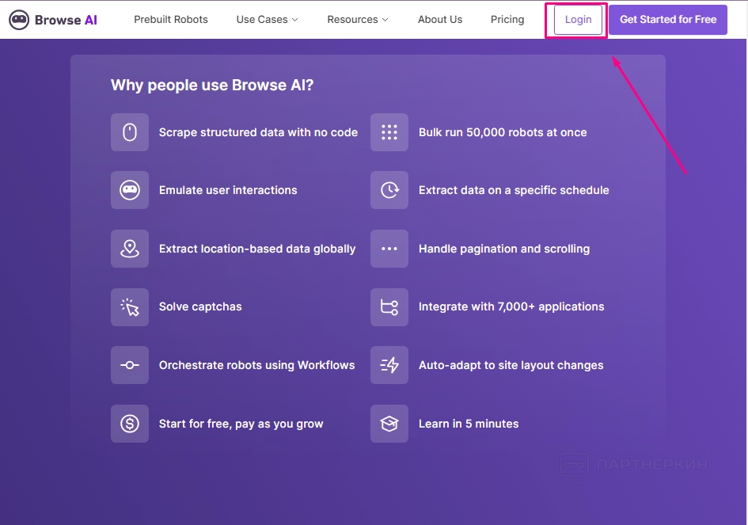Click the robot face icon for Emulate user interactions
Viewport: 748px width, 525px height.
130,190
